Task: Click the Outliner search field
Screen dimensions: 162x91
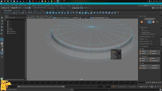Action: click(16, 19)
